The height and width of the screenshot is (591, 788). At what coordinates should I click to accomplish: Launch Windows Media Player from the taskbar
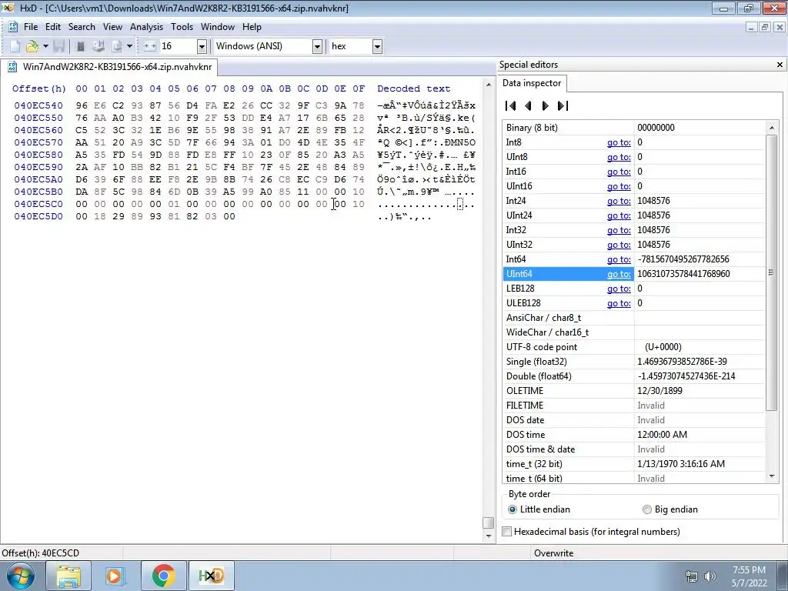[115, 576]
